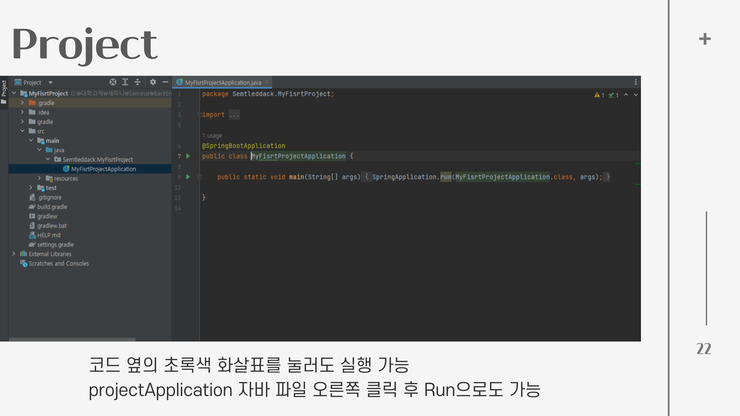Select build.gradle file in tree
Viewport: 740px width, 416px height.
click(x=52, y=207)
